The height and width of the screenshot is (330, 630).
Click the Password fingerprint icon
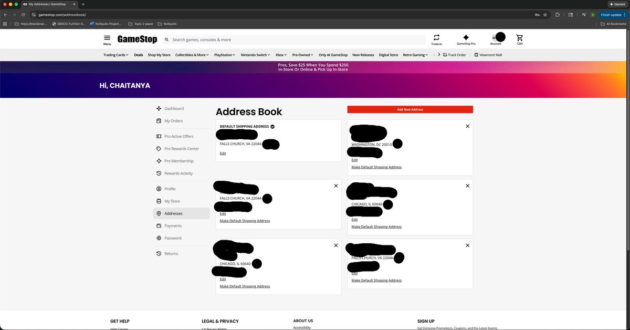point(159,238)
